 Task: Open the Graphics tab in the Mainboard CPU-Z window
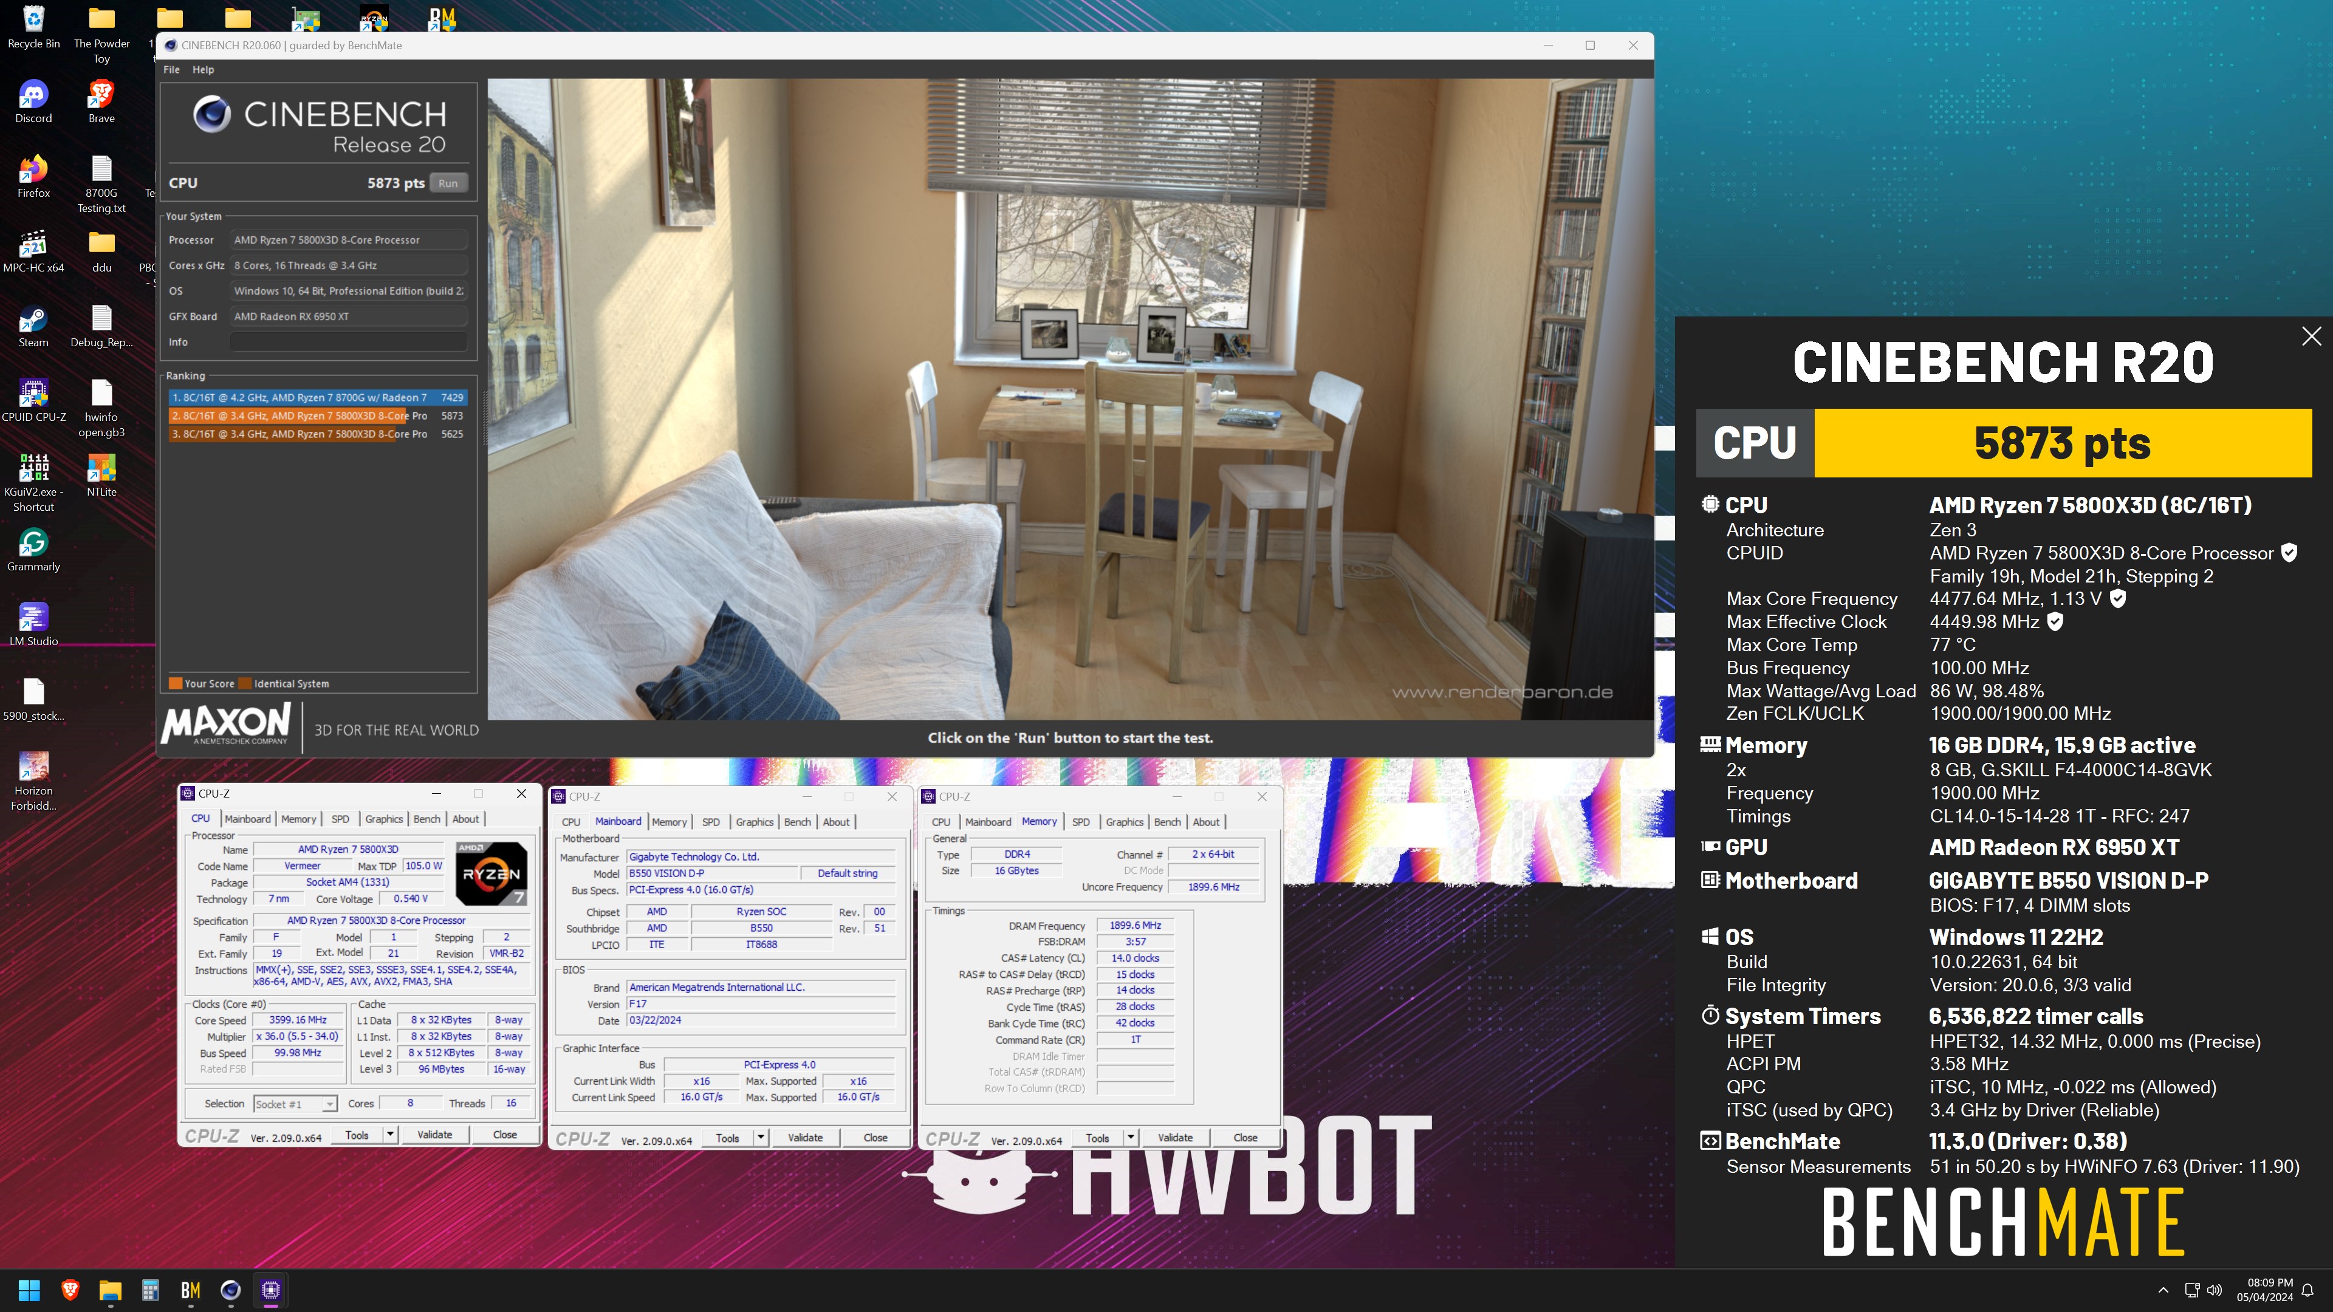[x=753, y=822]
